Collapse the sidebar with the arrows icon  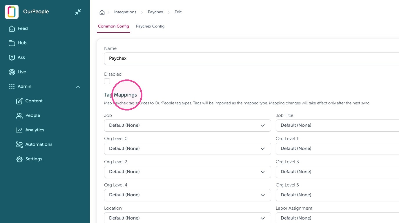tap(78, 12)
